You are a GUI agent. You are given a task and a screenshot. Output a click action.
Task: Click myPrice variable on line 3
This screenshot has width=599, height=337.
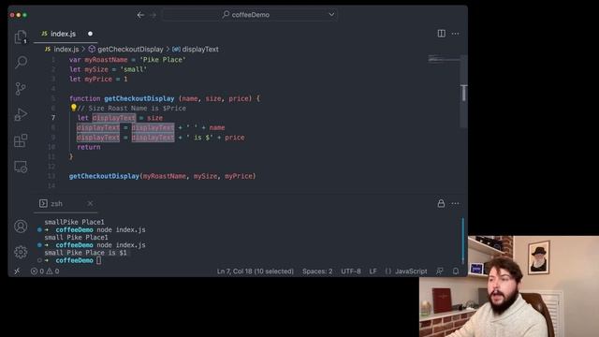pyautogui.click(x=98, y=79)
